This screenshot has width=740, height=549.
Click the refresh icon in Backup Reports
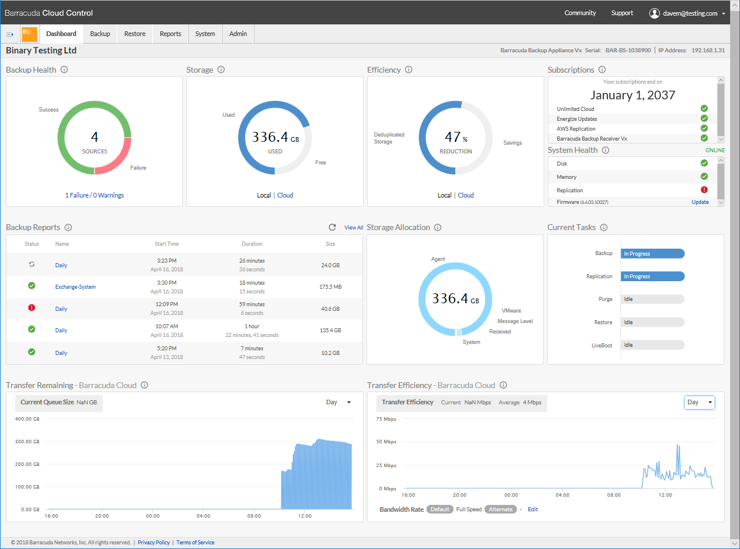point(332,227)
